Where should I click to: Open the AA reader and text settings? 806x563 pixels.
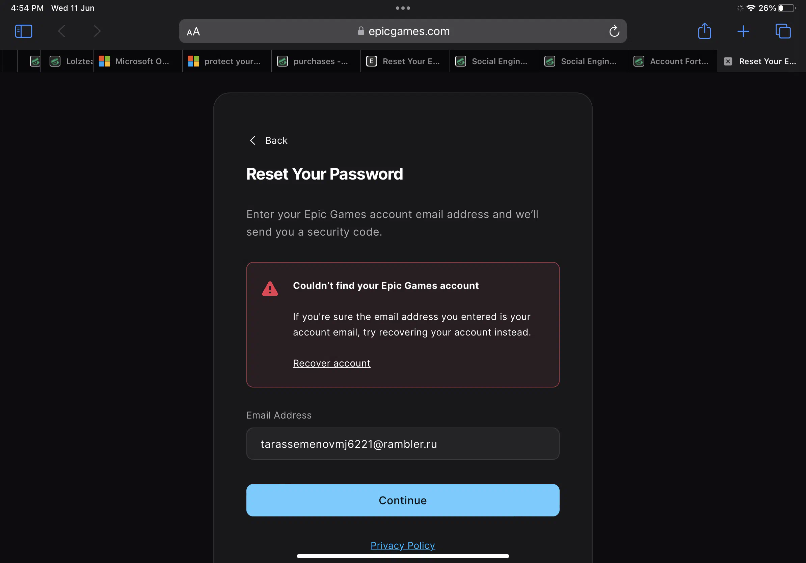pyautogui.click(x=193, y=32)
